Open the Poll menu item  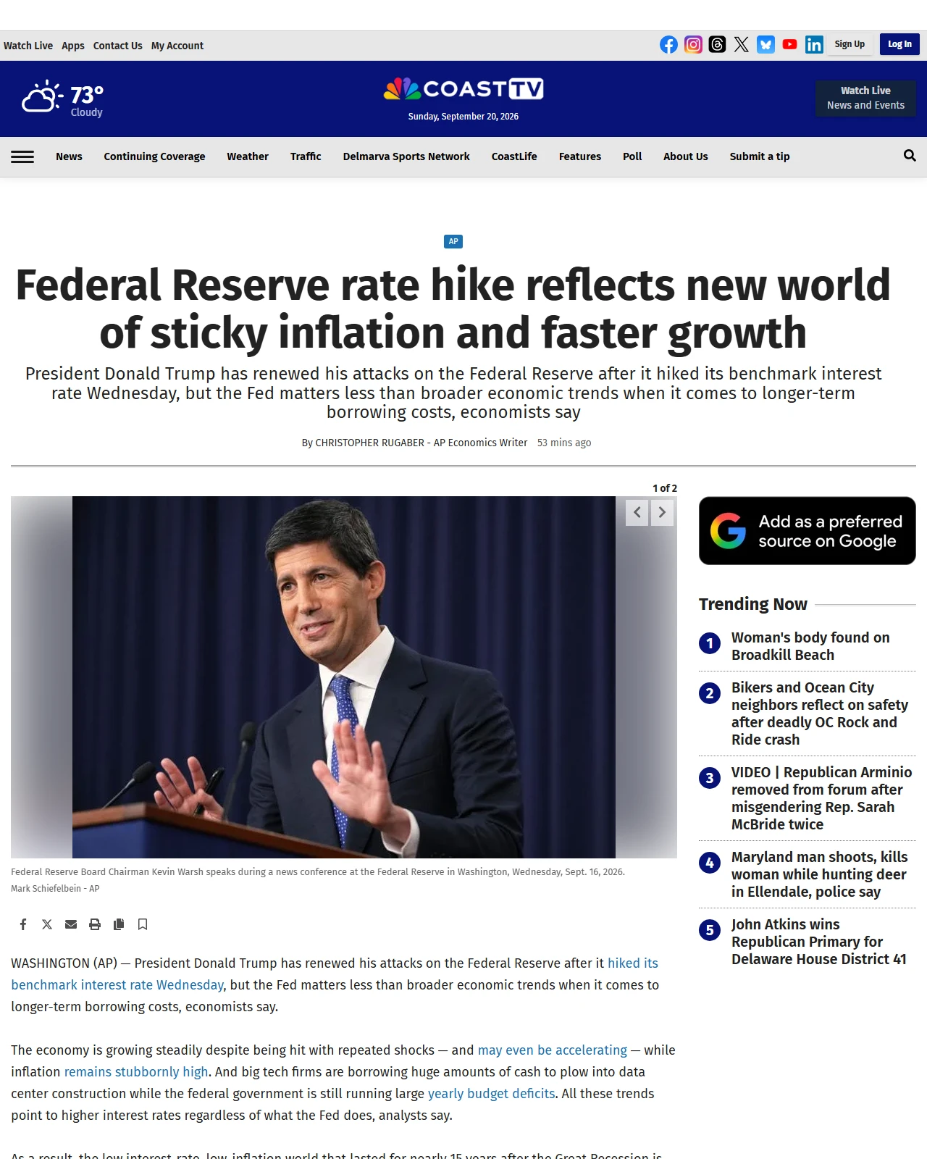click(632, 156)
